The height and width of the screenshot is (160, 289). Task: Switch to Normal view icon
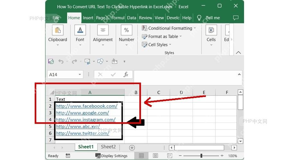141,156
